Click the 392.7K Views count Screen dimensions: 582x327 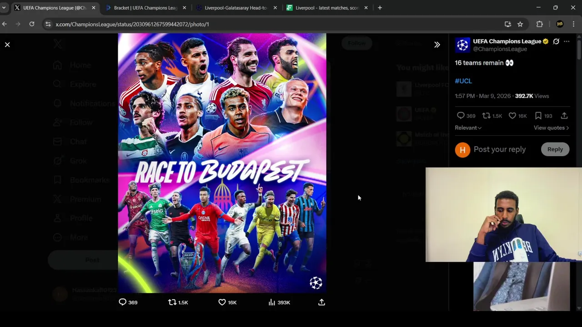pyautogui.click(x=532, y=96)
